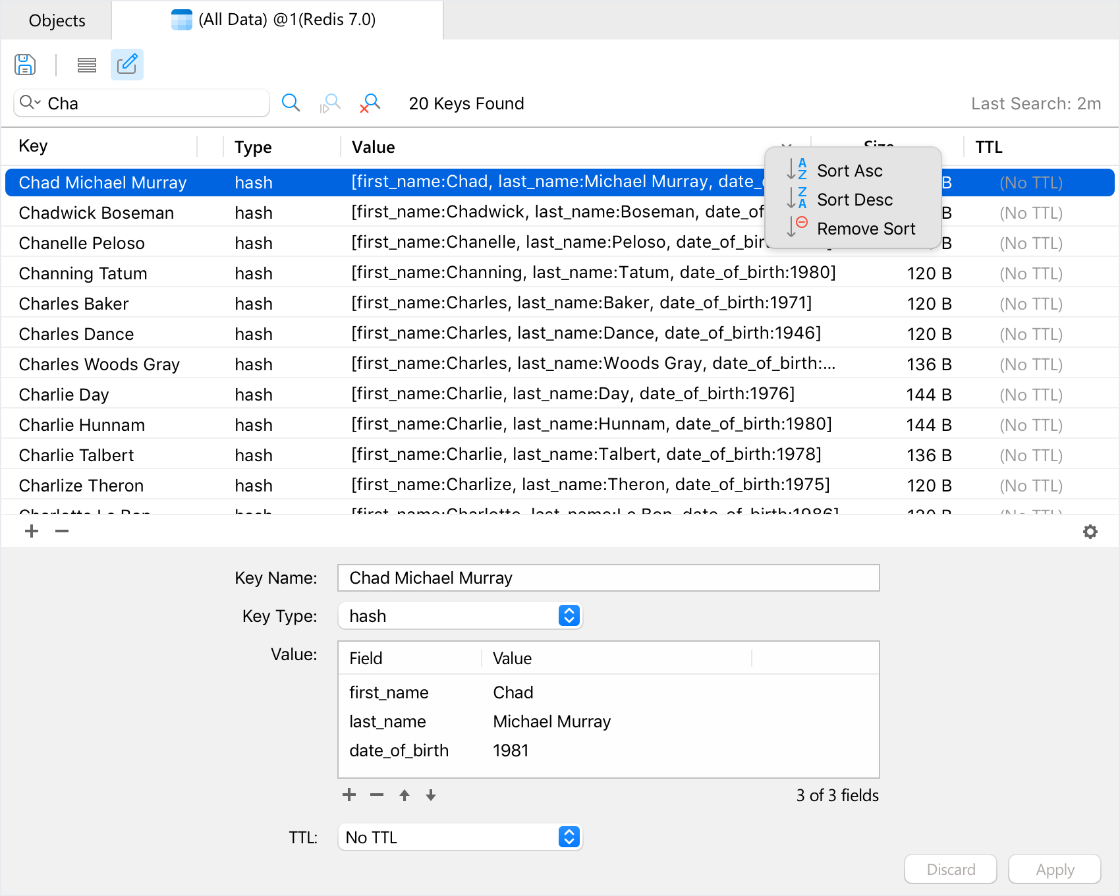Click the 144 B size of Charlie Day
The height and width of the screenshot is (896, 1120).
pos(929,395)
